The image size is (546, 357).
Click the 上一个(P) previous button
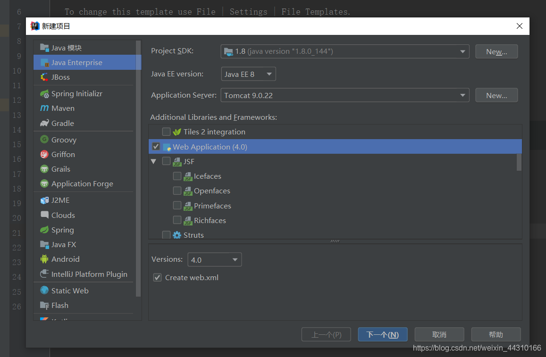pyautogui.click(x=326, y=334)
